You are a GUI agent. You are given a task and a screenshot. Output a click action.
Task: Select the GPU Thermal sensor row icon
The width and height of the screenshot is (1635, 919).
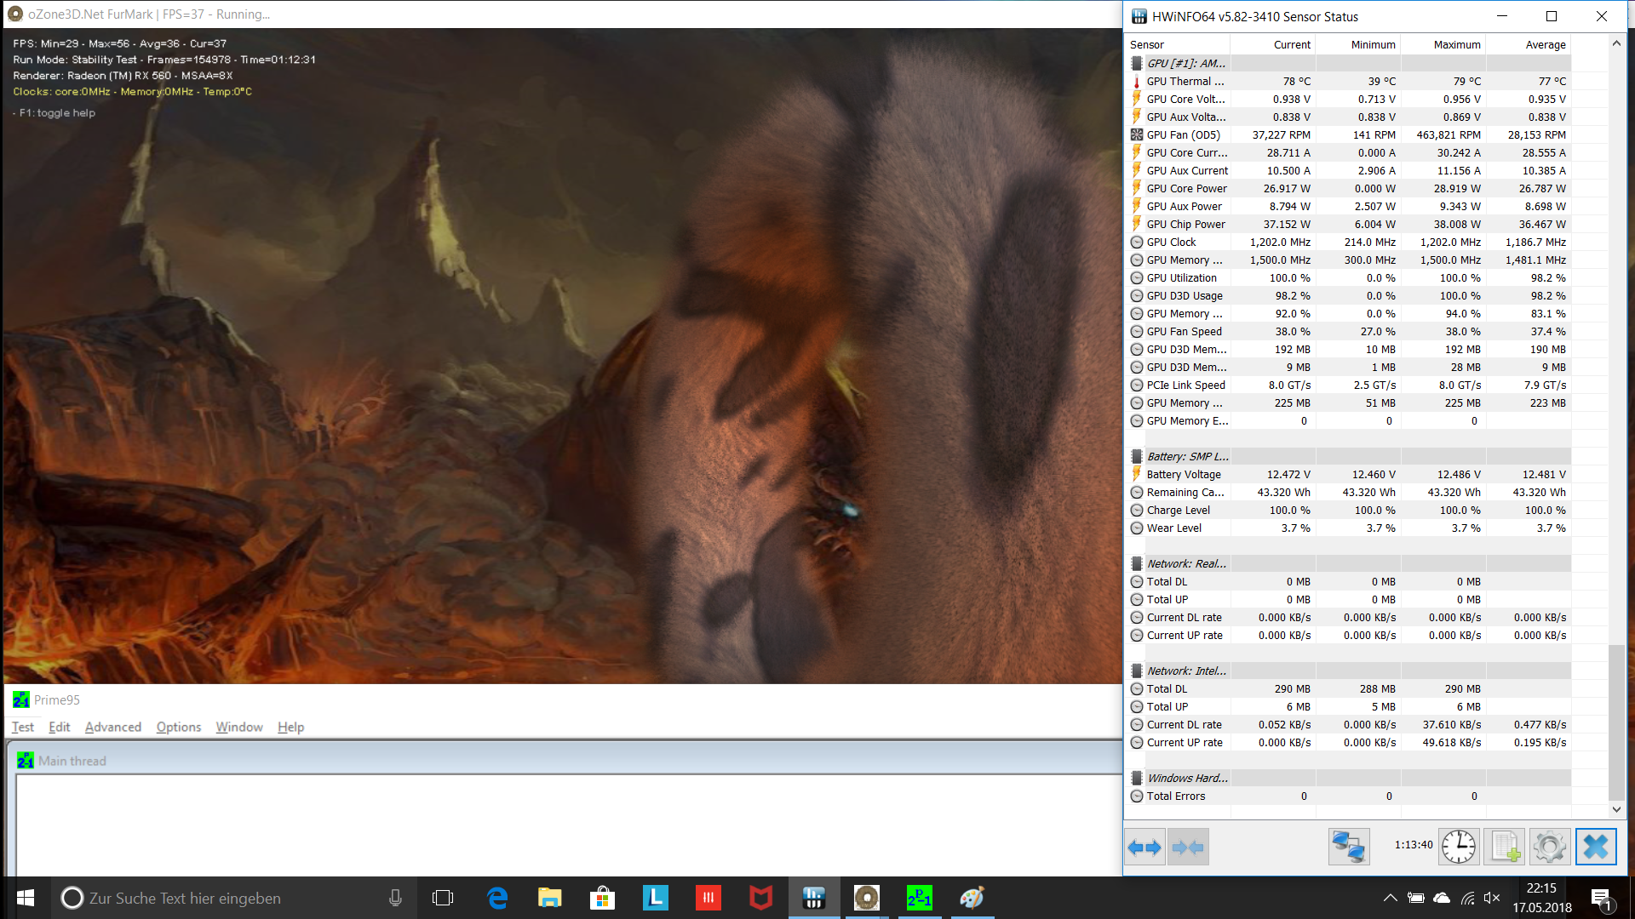pos(1136,81)
